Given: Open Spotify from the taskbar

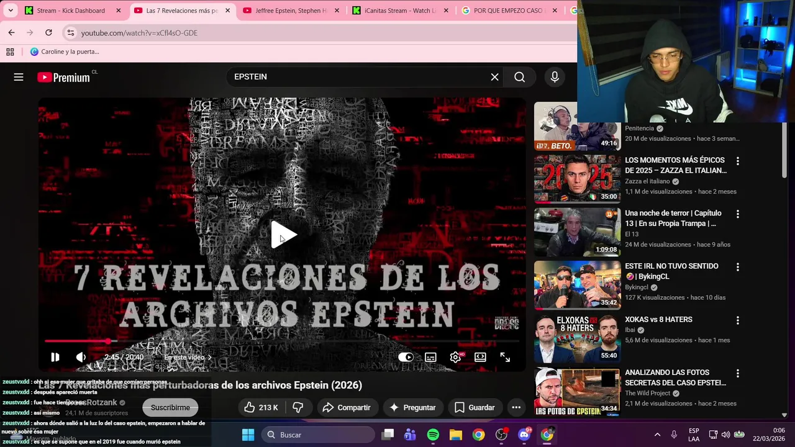Looking at the screenshot, I should [433, 435].
